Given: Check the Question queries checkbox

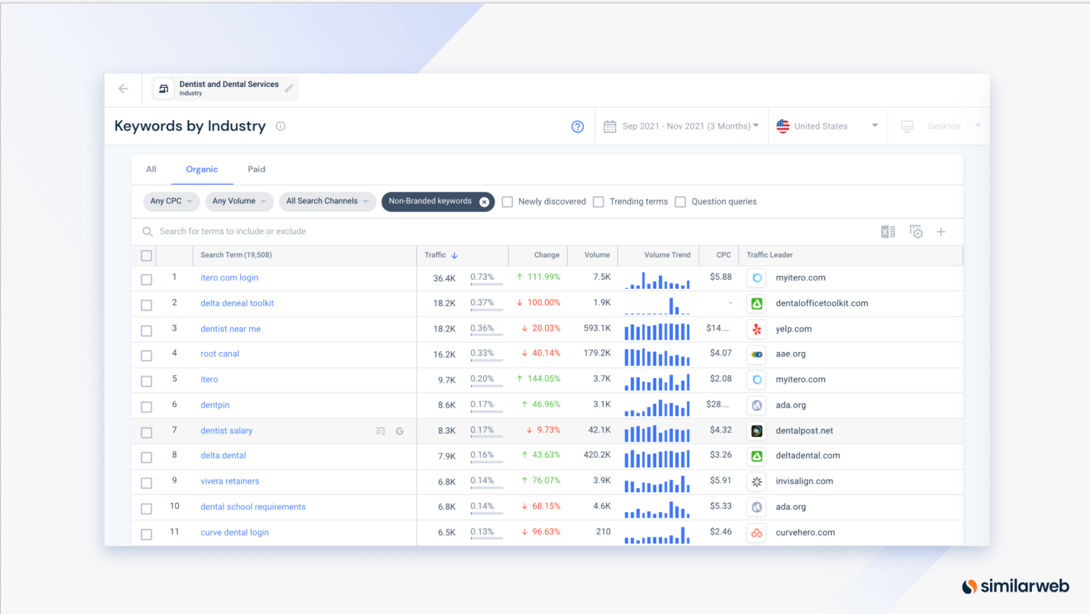Looking at the screenshot, I should (x=681, y=202).
